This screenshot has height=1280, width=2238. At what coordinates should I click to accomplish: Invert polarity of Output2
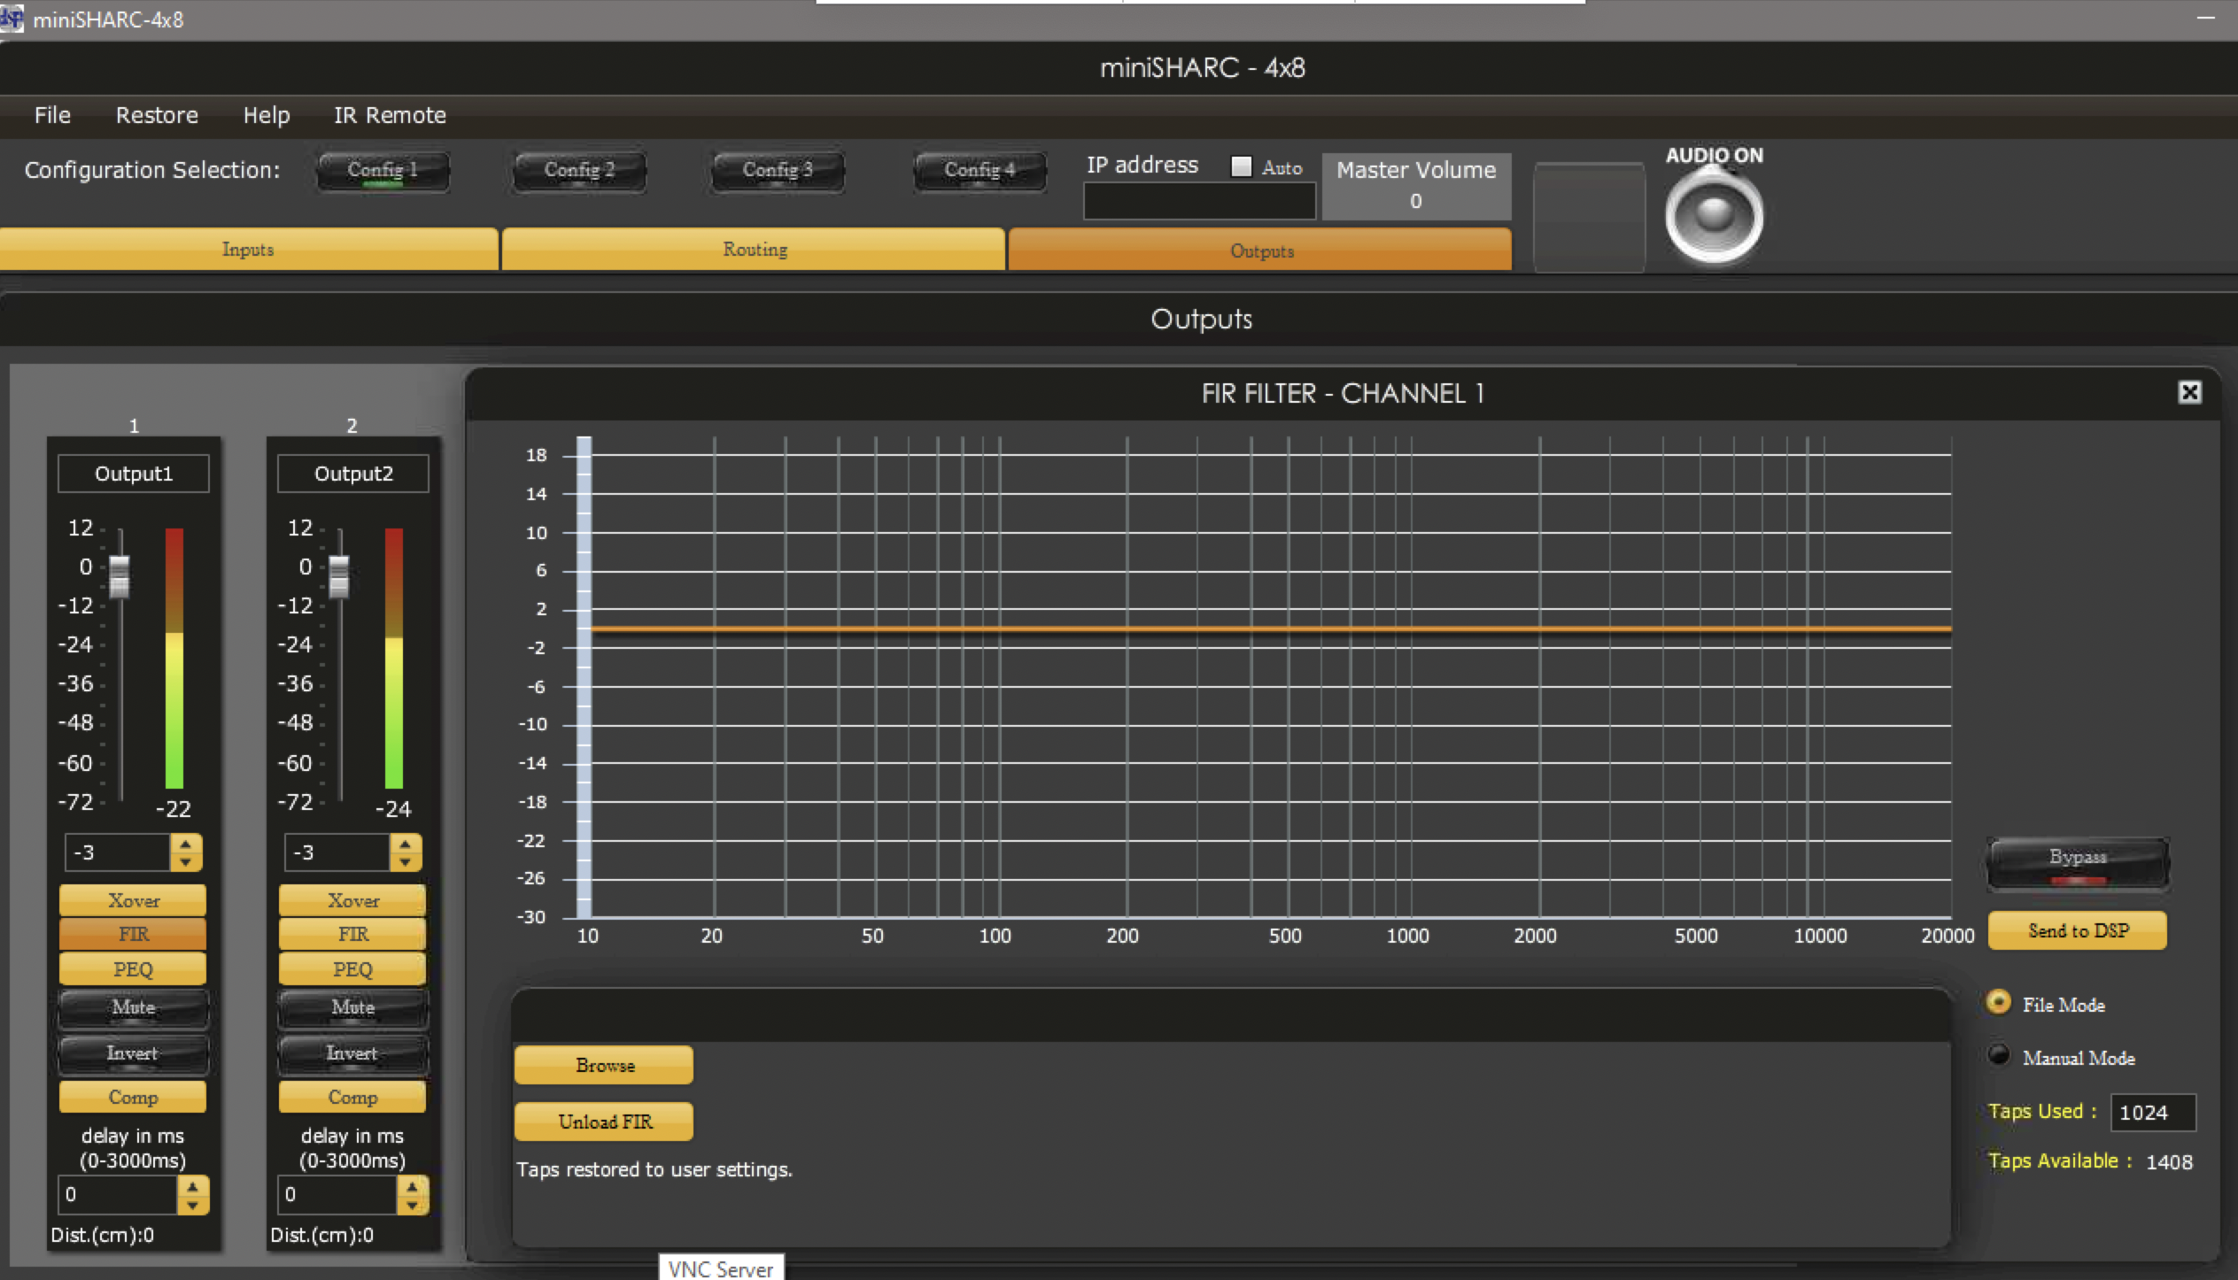coord(352,1053)
